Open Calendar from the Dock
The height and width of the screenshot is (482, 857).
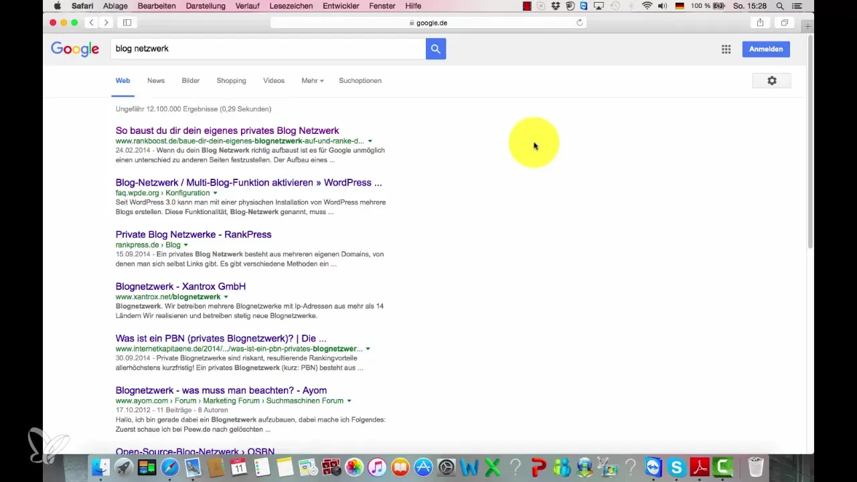(x=239, y=467)
